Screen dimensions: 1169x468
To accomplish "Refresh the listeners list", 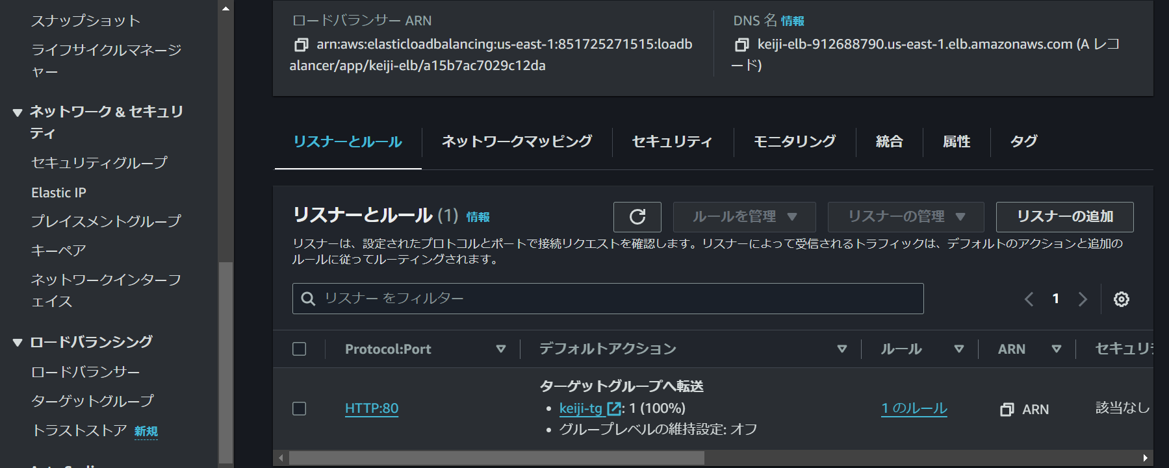I will 637,217.
